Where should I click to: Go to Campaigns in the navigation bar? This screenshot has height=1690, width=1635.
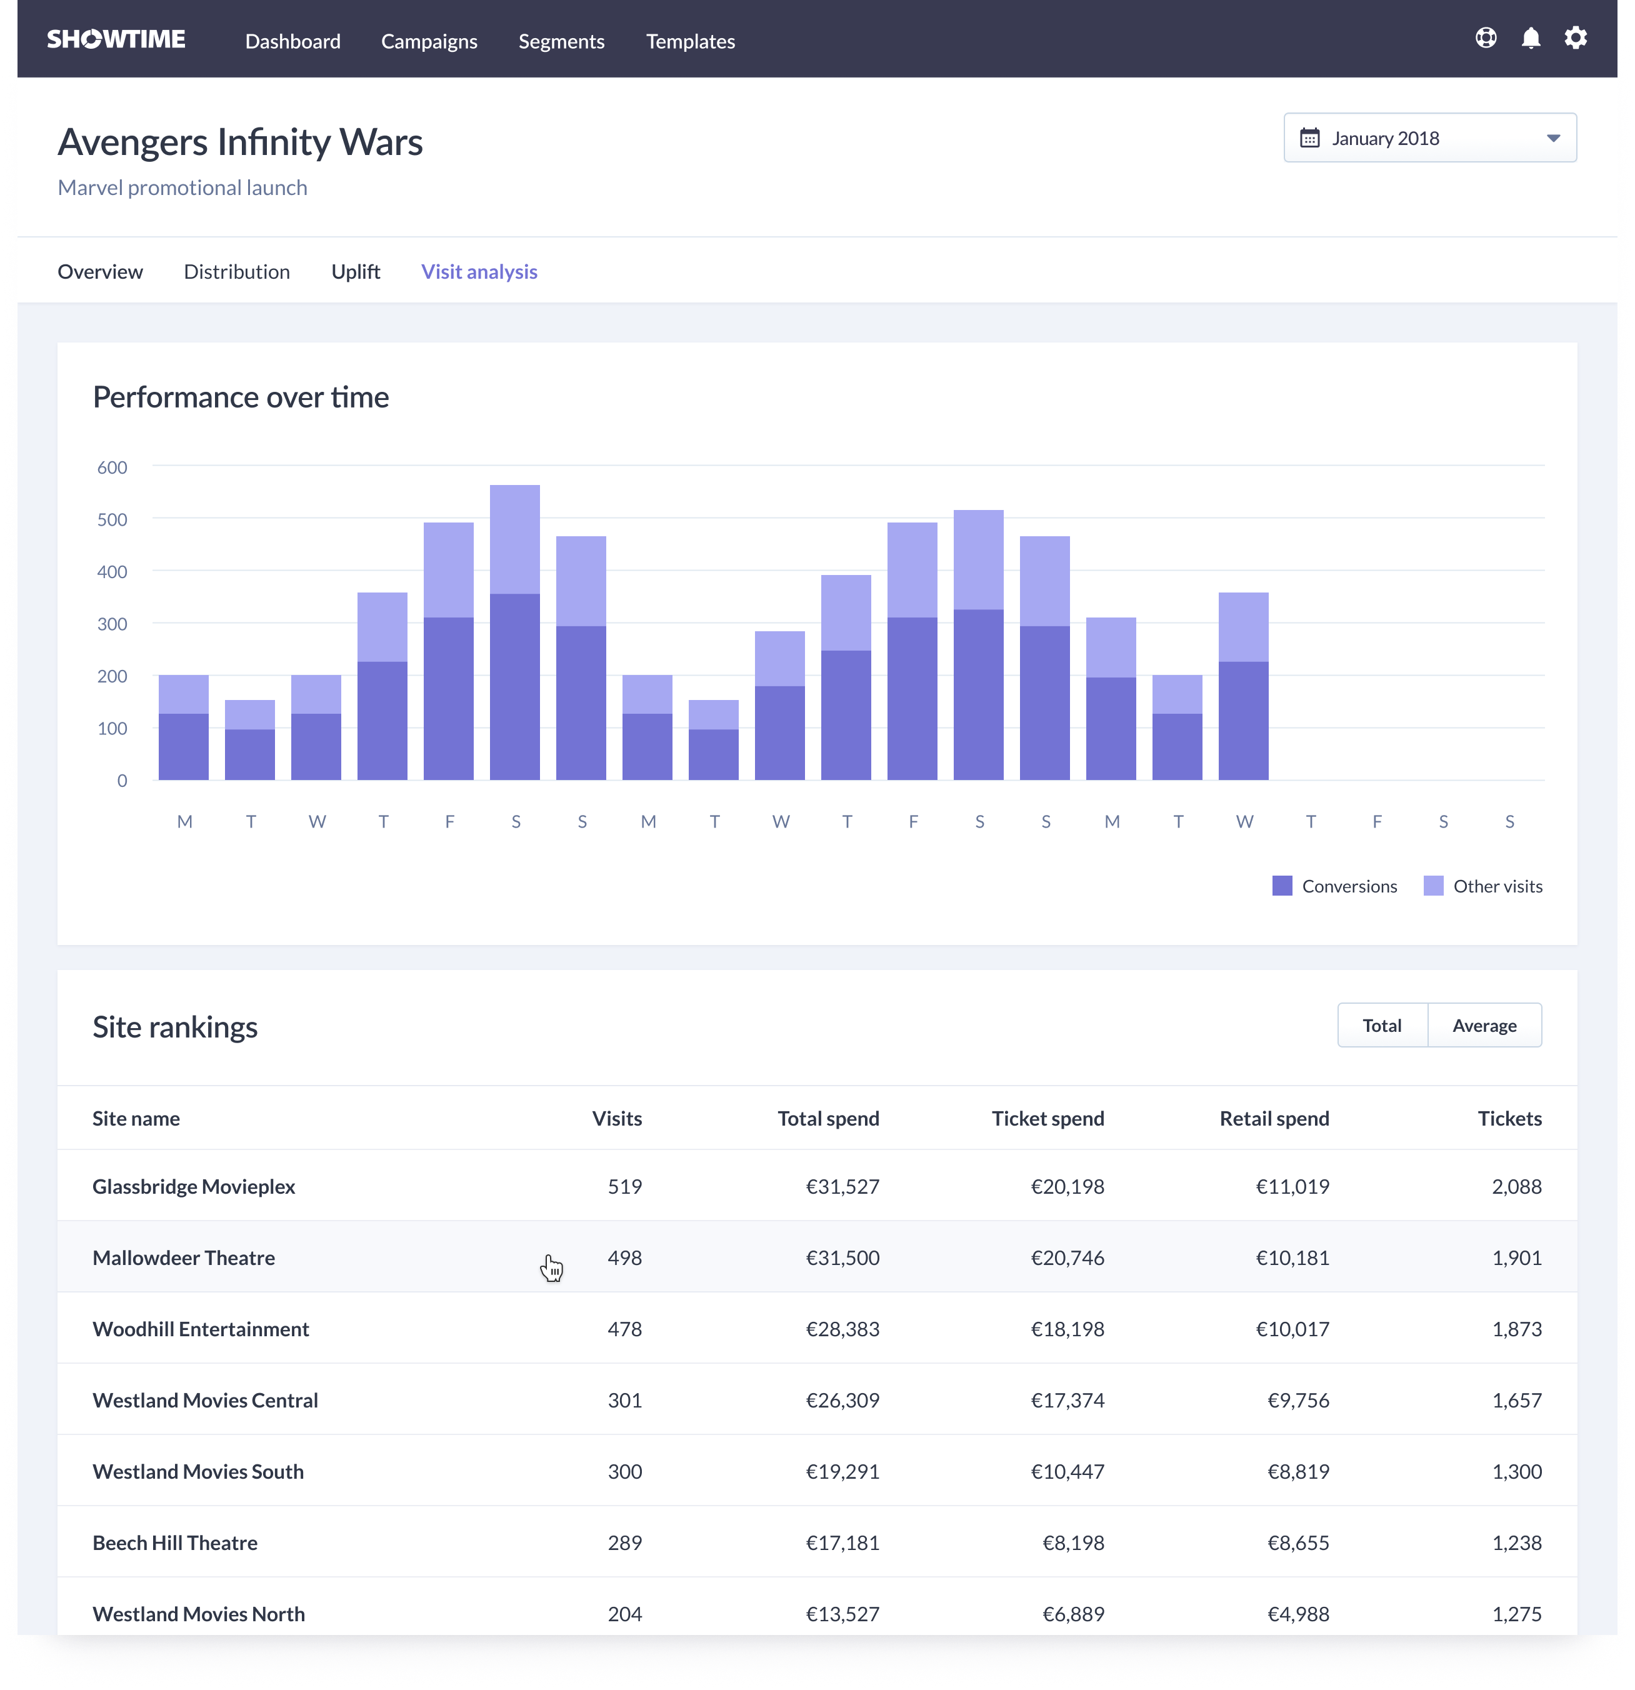[429, 41]
